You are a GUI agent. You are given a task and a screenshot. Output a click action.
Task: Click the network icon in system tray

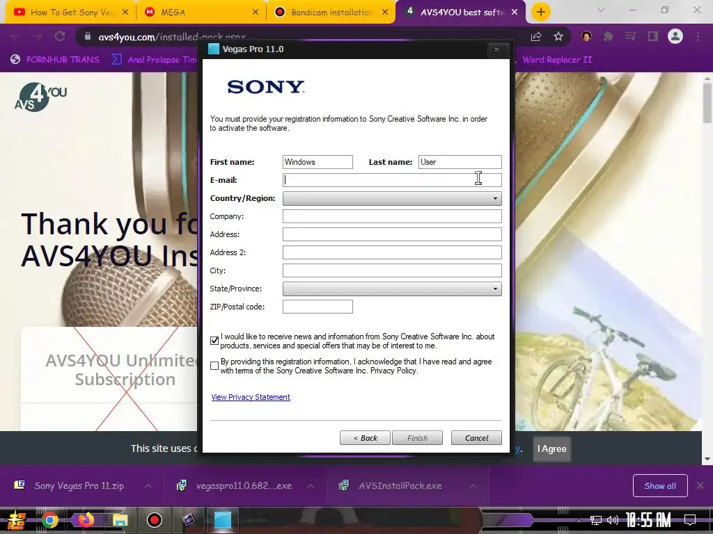point(595,520)
